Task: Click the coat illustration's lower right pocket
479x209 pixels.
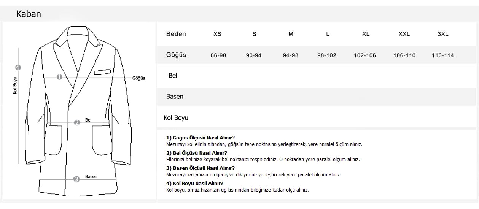Action: point(102,140)
